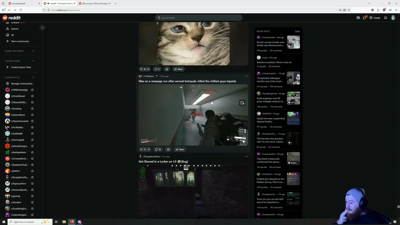400x225 pixels.
Task: Focus the Search Reddit field
Action: [199, 18]
